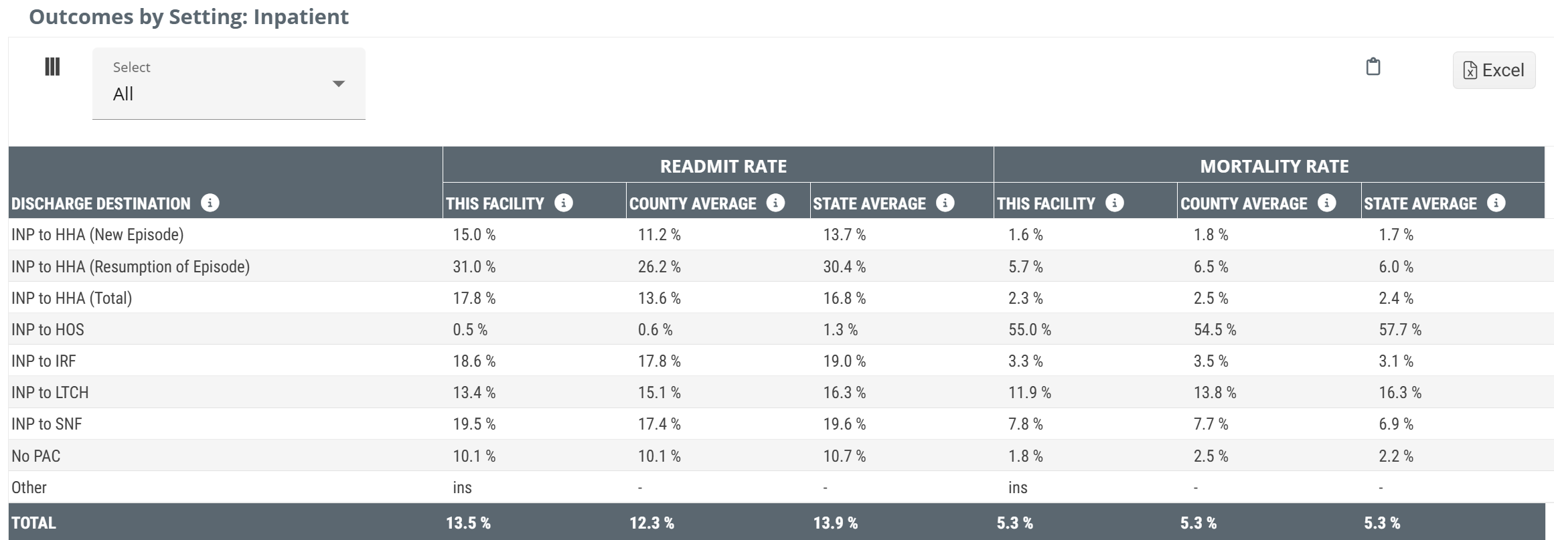Select the INP to HHA (New Episode) row
The width and height of the screenshot is (1554, 540).
click(x=98, y=235)
